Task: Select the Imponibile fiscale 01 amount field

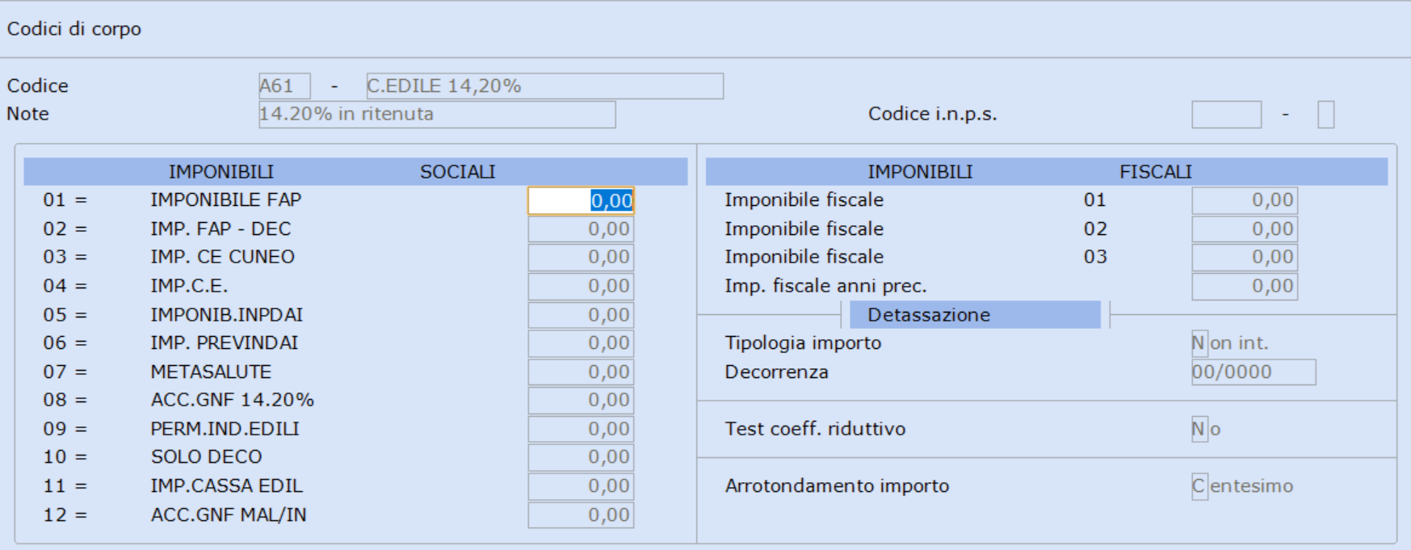Action: [1245, 200]
